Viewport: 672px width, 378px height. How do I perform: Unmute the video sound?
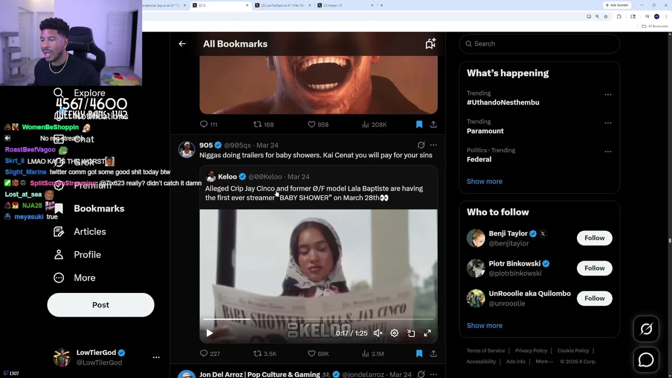point(377,333)
